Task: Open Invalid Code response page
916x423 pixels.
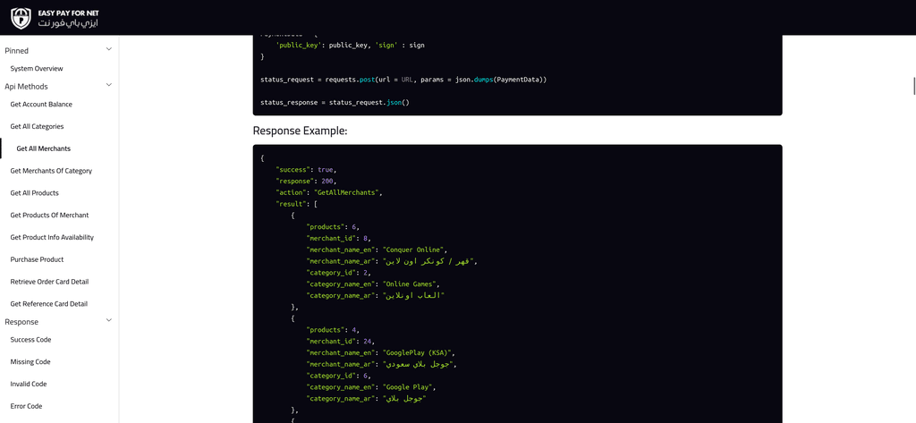Action: pos(29,385)
